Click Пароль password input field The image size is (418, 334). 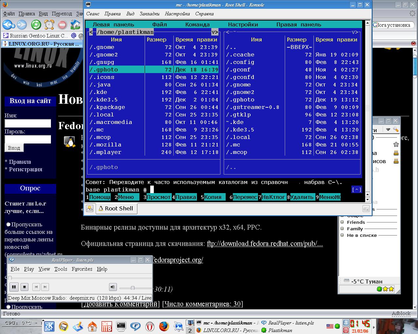[28, 140]
